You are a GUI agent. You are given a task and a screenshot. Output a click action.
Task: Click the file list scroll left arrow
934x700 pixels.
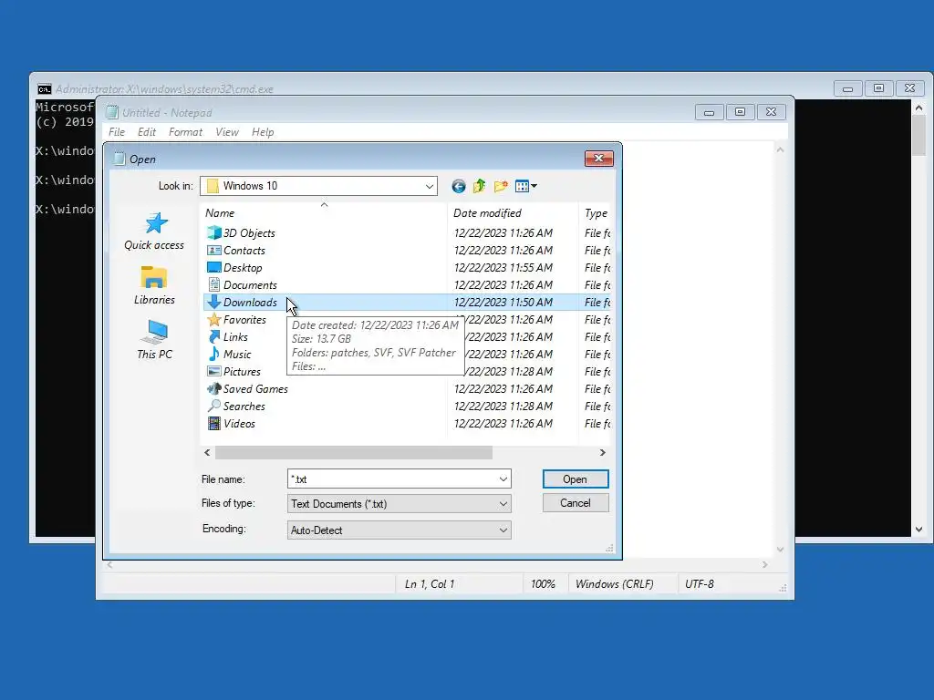click(x=207, y=453)
